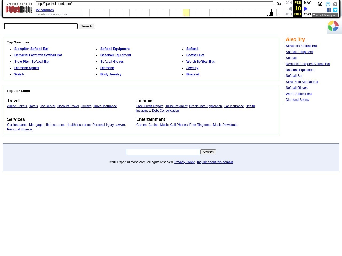The width and height of the screenshot is (342, 256).
Task: Open Slowpitch Softball Bat in Top Searches
Action: 31,49
